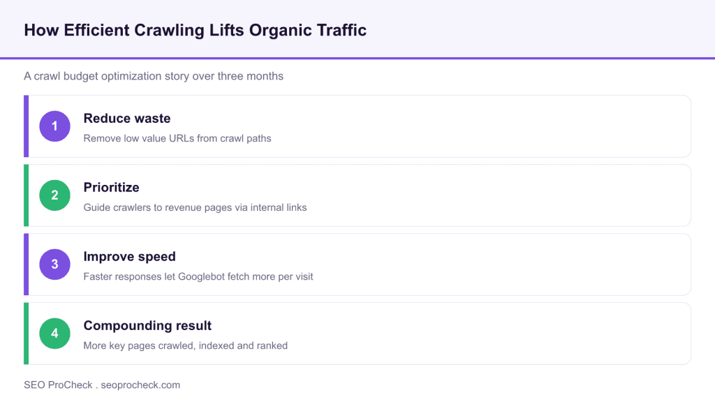Click the green number 4 circle

pyautogui.click(x=54, y=333)
